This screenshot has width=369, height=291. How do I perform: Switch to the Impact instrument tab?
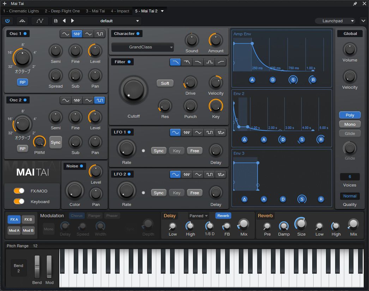(120, 11)
